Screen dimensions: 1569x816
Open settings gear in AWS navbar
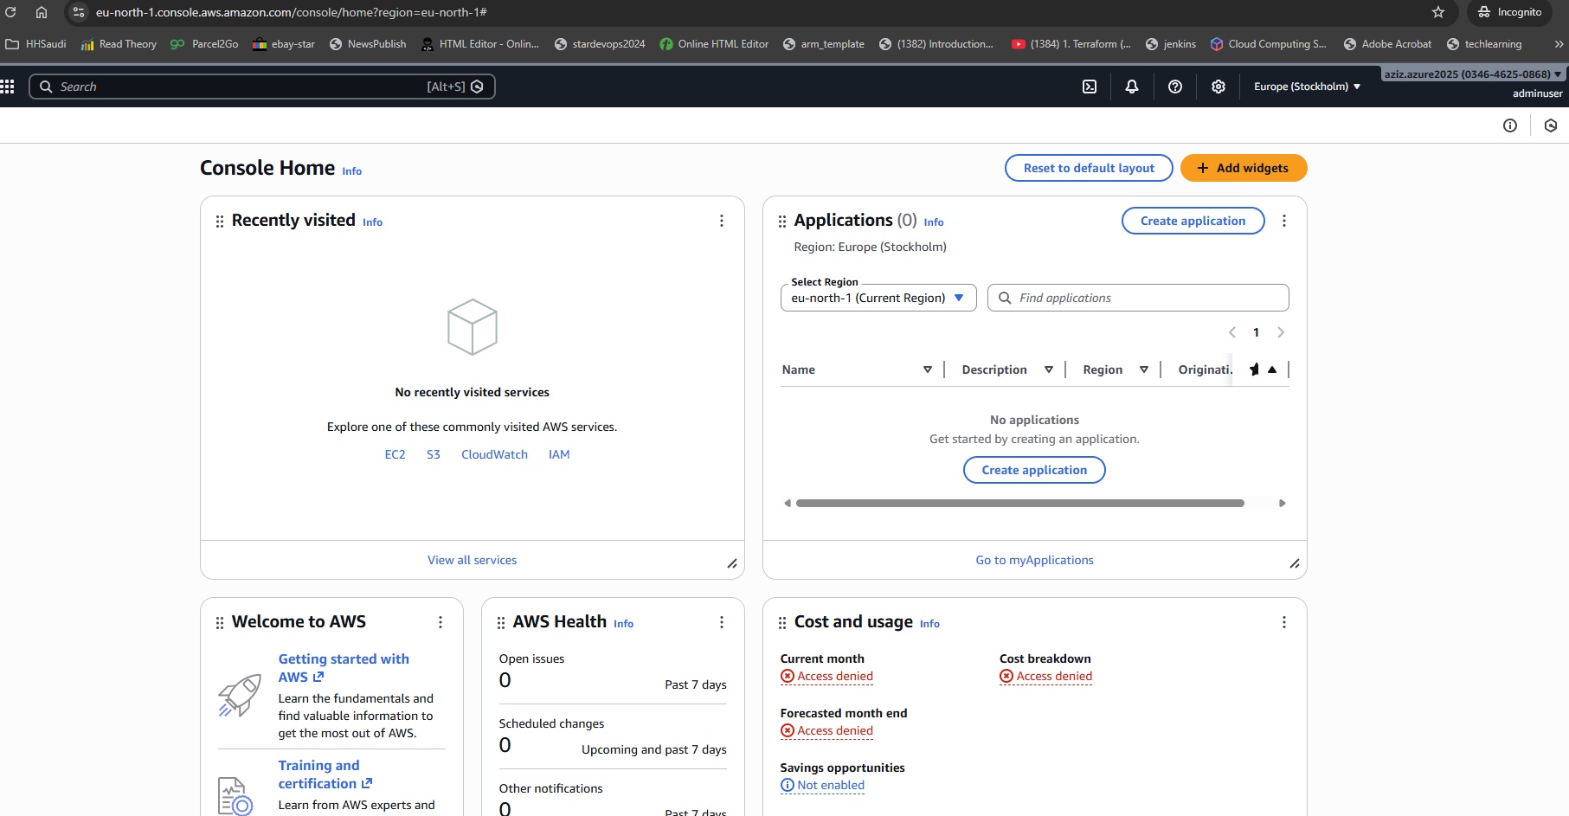coord(1218,87)
